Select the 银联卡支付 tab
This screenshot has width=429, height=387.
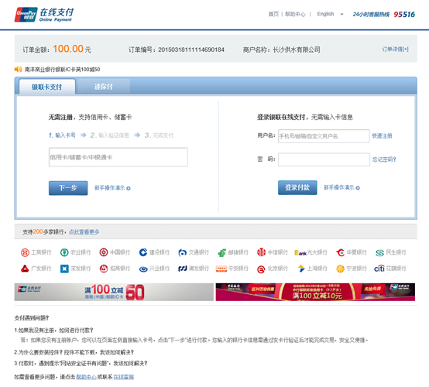pos(46,87)
